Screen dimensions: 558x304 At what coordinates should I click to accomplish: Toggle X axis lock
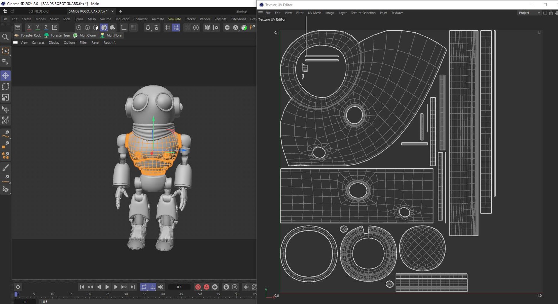point(29,27)
